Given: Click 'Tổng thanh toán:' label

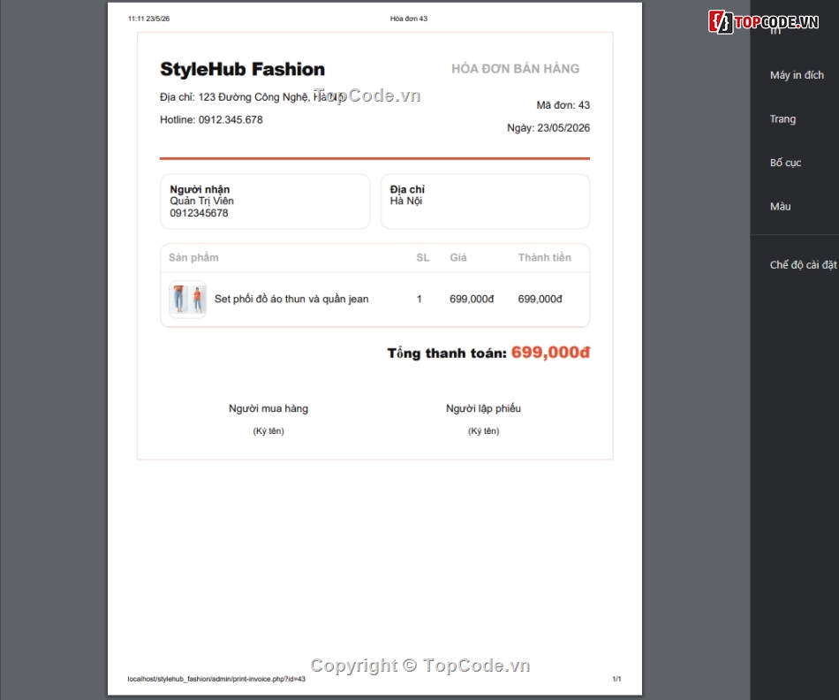Looking at the screenshot, I should click(447, 353).
